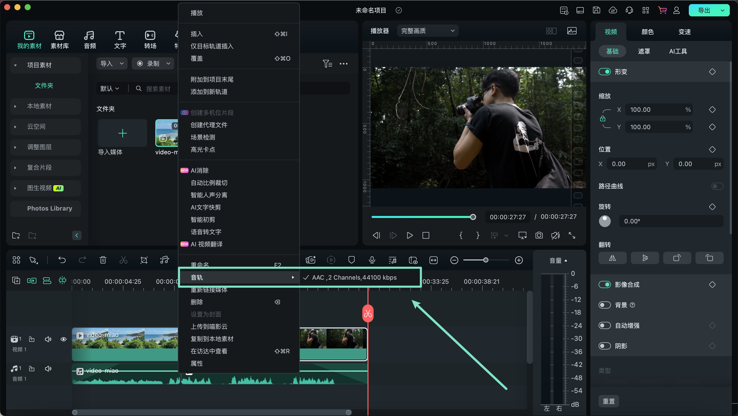738x416 pixels.
Task: Toggle the scale aspect lock icon
Action: pyautogui.click(x=602, y=118)
